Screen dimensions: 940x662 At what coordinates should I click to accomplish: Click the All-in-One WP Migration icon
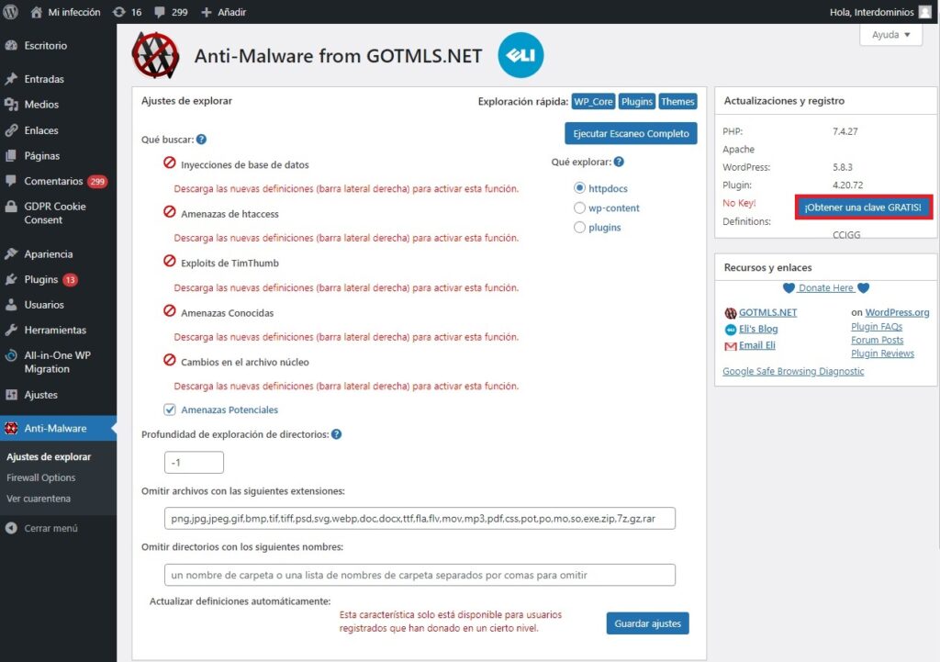11,355
